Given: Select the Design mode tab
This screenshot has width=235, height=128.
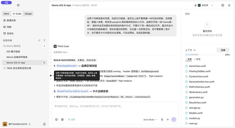Looking at the screenshot, I should 28,14.
